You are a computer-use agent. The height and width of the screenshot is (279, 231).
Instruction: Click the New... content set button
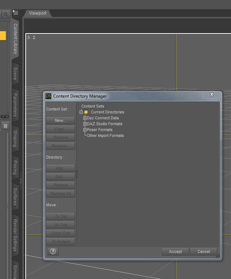60,120
